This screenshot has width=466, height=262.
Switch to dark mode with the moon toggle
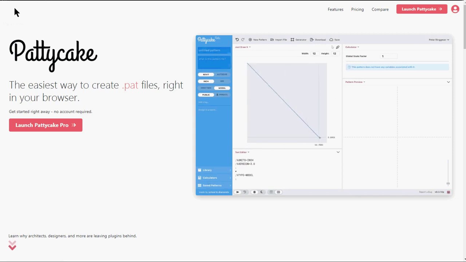click(261, 192)
